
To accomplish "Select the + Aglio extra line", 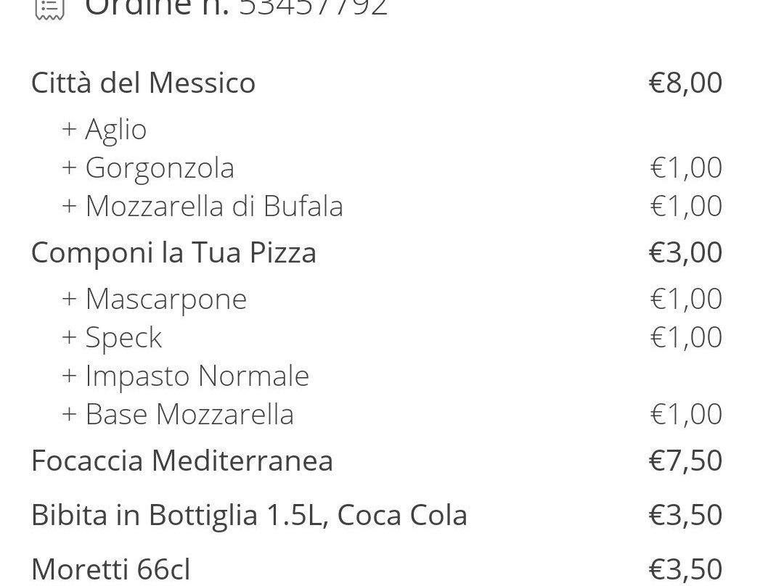I will pos(104,130).
